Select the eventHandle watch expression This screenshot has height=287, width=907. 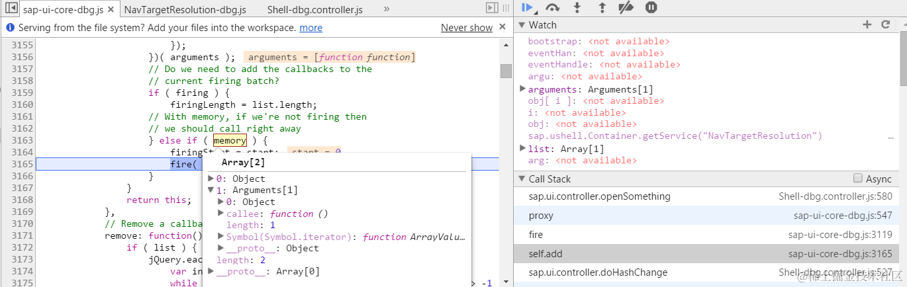click(x=604, y=65)
